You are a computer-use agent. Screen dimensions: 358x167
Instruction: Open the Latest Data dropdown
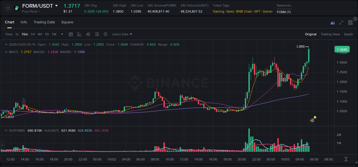pos(122,34)
